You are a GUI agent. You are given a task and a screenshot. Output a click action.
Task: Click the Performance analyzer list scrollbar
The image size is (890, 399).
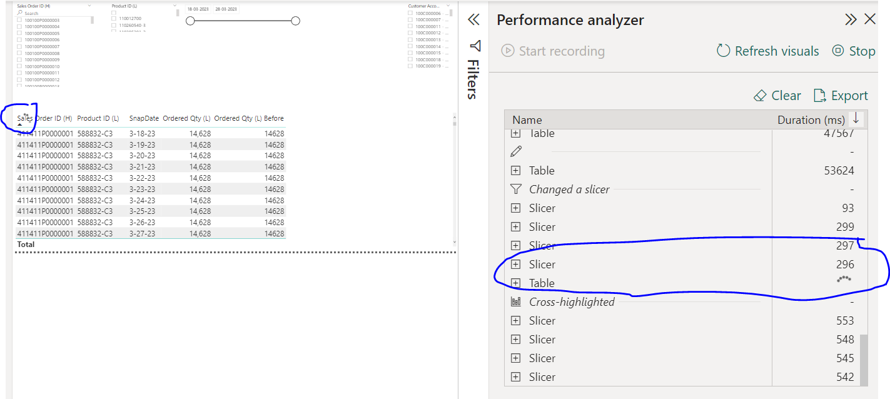pos(864,360)
